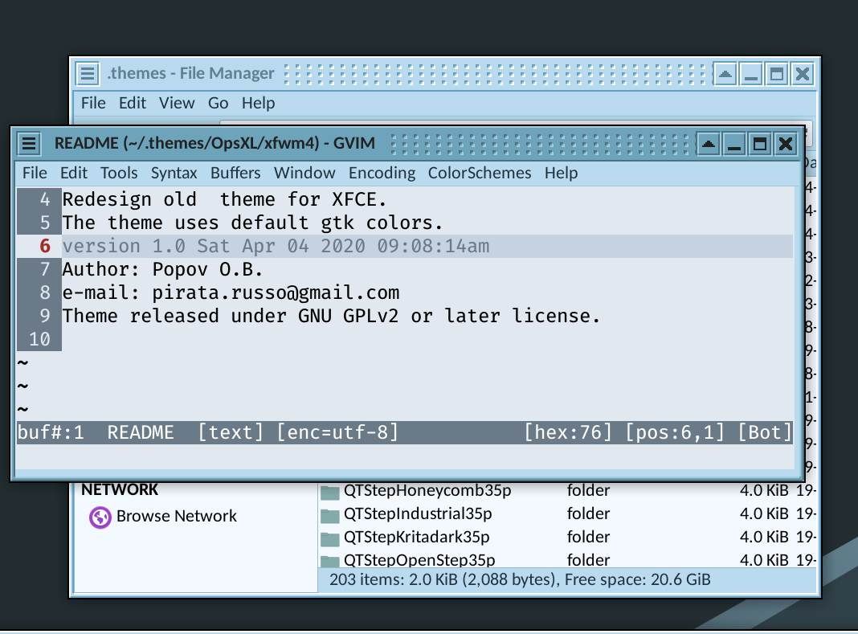This screenshot has height=634, width=858.
Task: Select the QTStepIndustrial35p folder icon
Action: (x=329, y=514)
